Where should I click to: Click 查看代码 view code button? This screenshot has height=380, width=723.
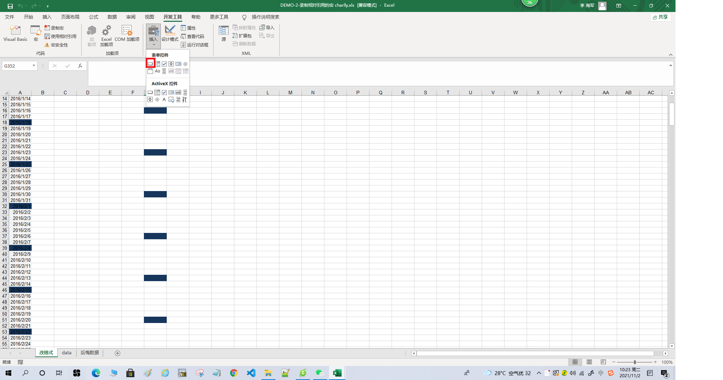192,36
